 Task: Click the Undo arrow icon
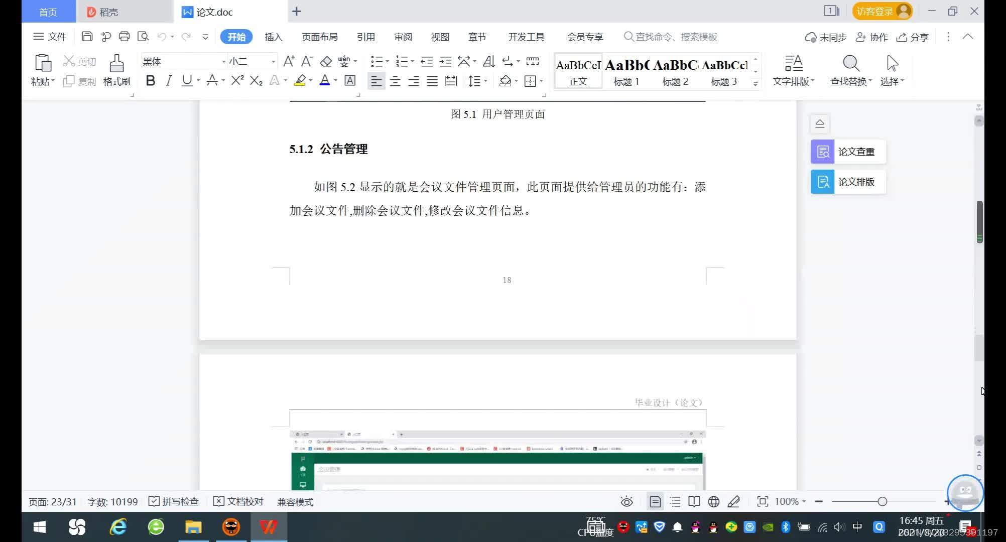(162, 37)
